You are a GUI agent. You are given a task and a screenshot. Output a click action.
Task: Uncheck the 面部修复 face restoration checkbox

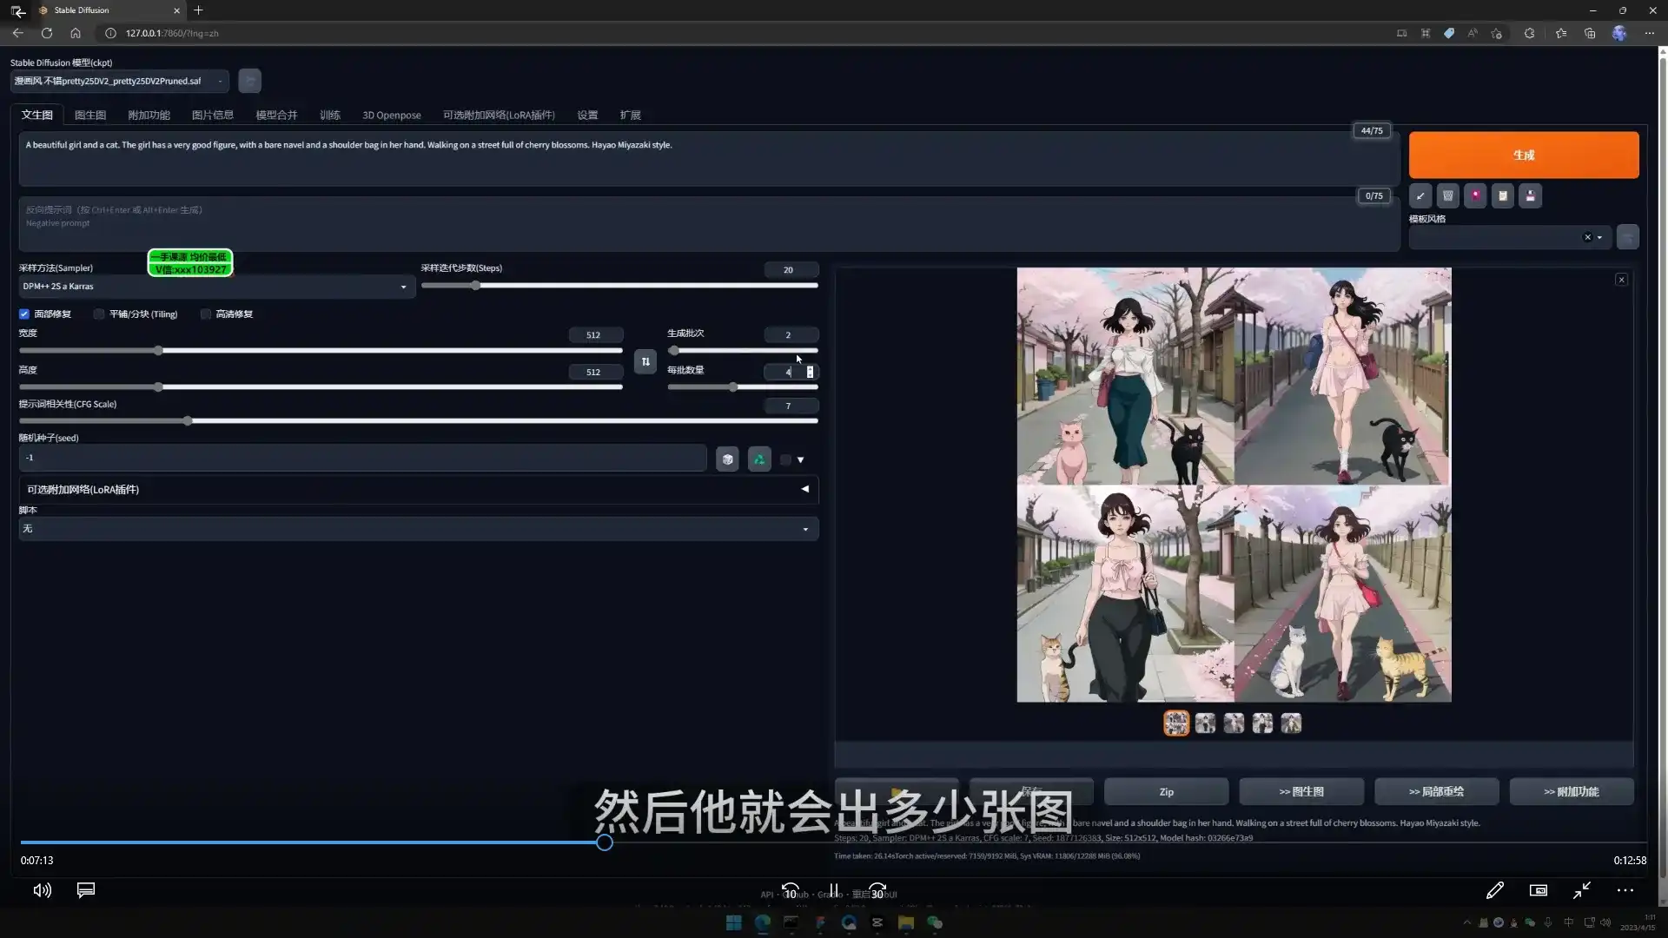click(x=23, y=314)
